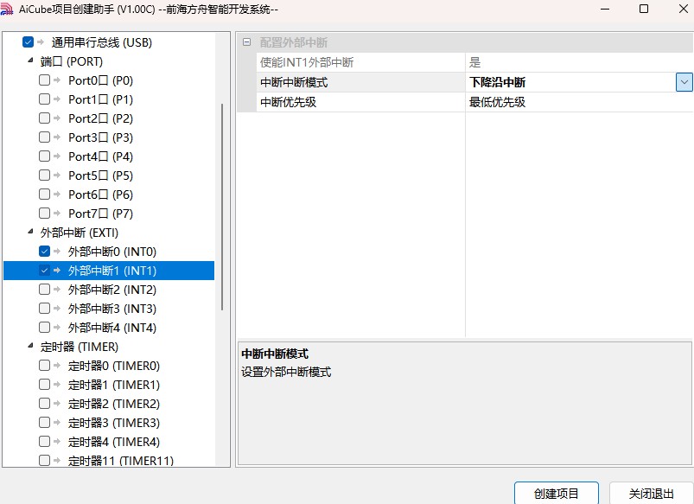Screen dimensions: 694x504
Task: Collapse the 外部中断 (EXTI) tree node
Action: [30, 231]
